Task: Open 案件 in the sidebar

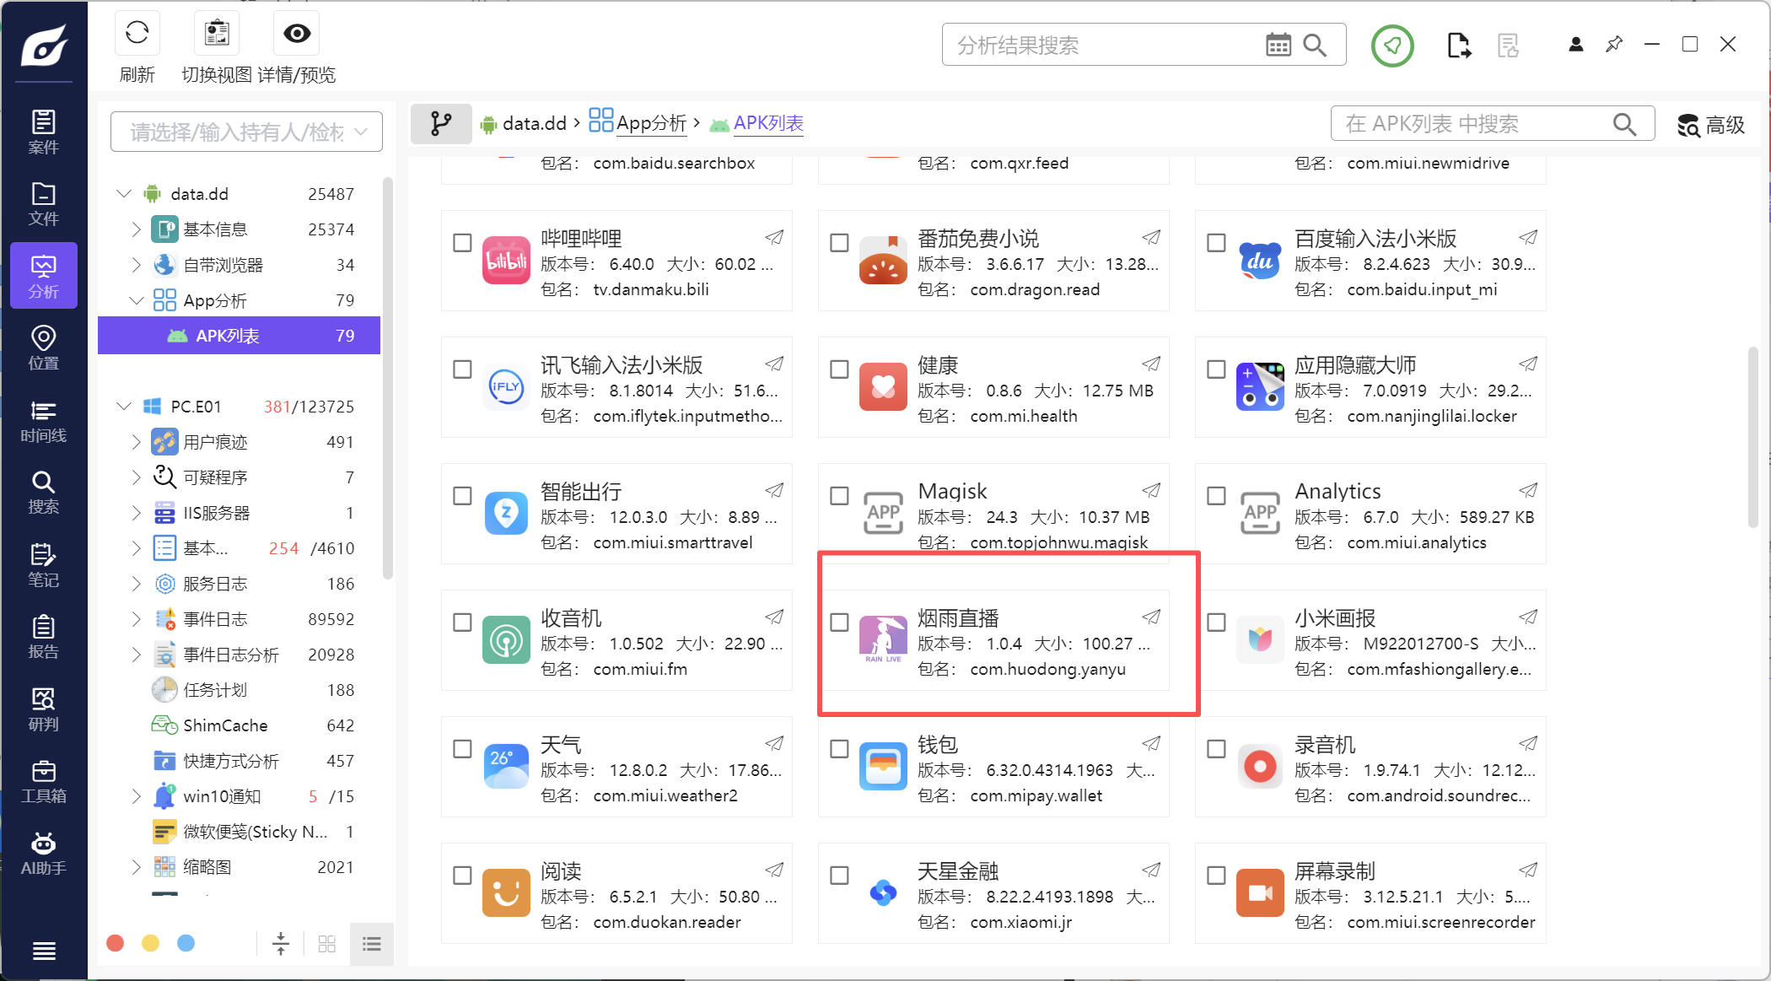Action: click(x=44, y=132)
